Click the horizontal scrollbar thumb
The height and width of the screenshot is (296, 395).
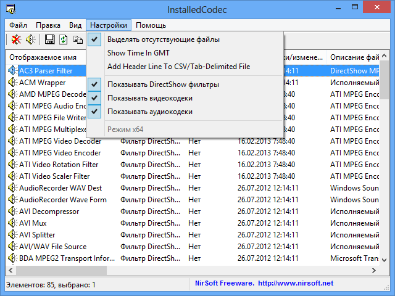[61, 270]
